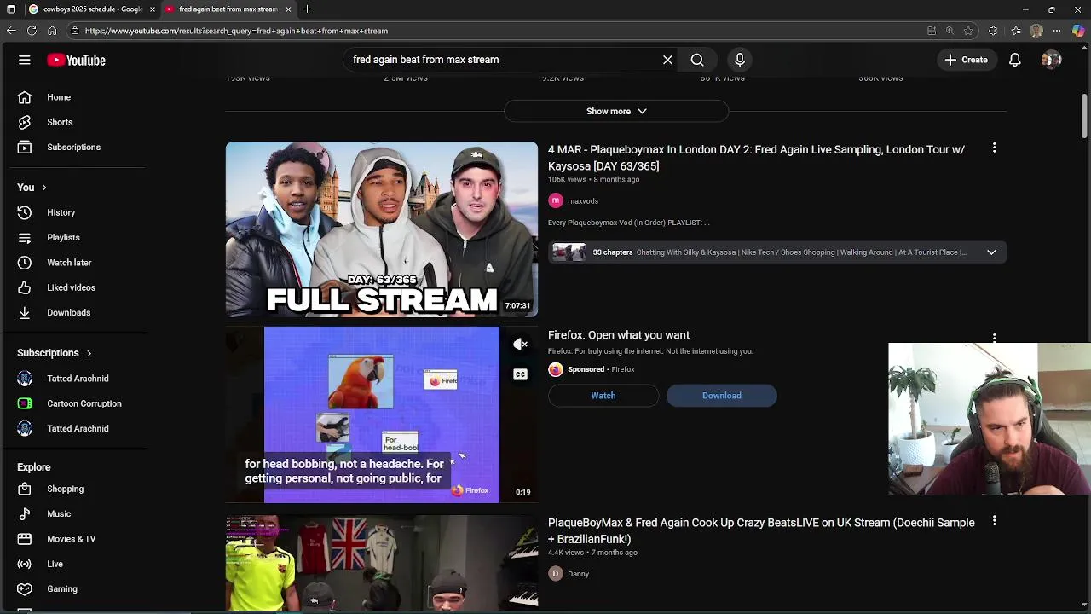The width and height of the screenshot is (1091, 614).
Task: Open browser settings and more menu
Action: (1057, 31)
